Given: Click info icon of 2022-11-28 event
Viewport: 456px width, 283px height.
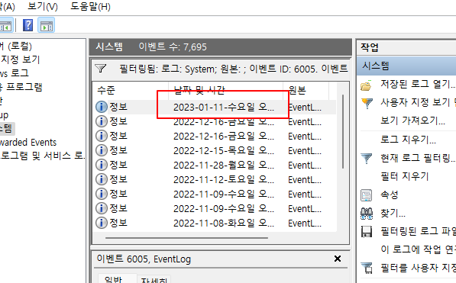Looking at the screenshot, I should [x=101, y=165].
